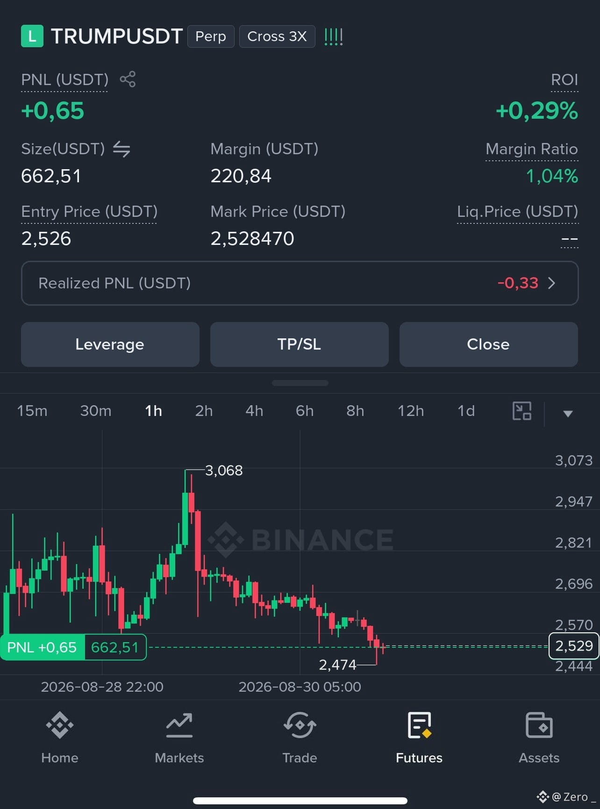This screenshot has width=600, height=809.
Task: Tap the panel drag handle bar
Action: 300,383
